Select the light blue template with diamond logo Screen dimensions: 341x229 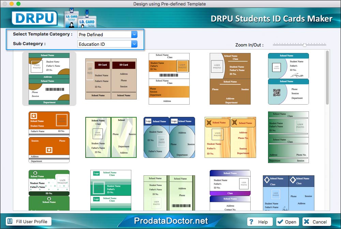click(288, 193)
